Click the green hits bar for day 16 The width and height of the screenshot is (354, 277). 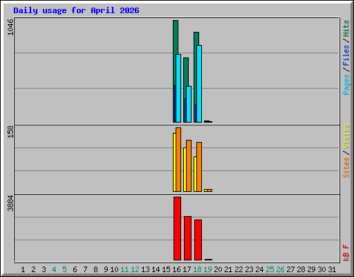coord(176,37)
